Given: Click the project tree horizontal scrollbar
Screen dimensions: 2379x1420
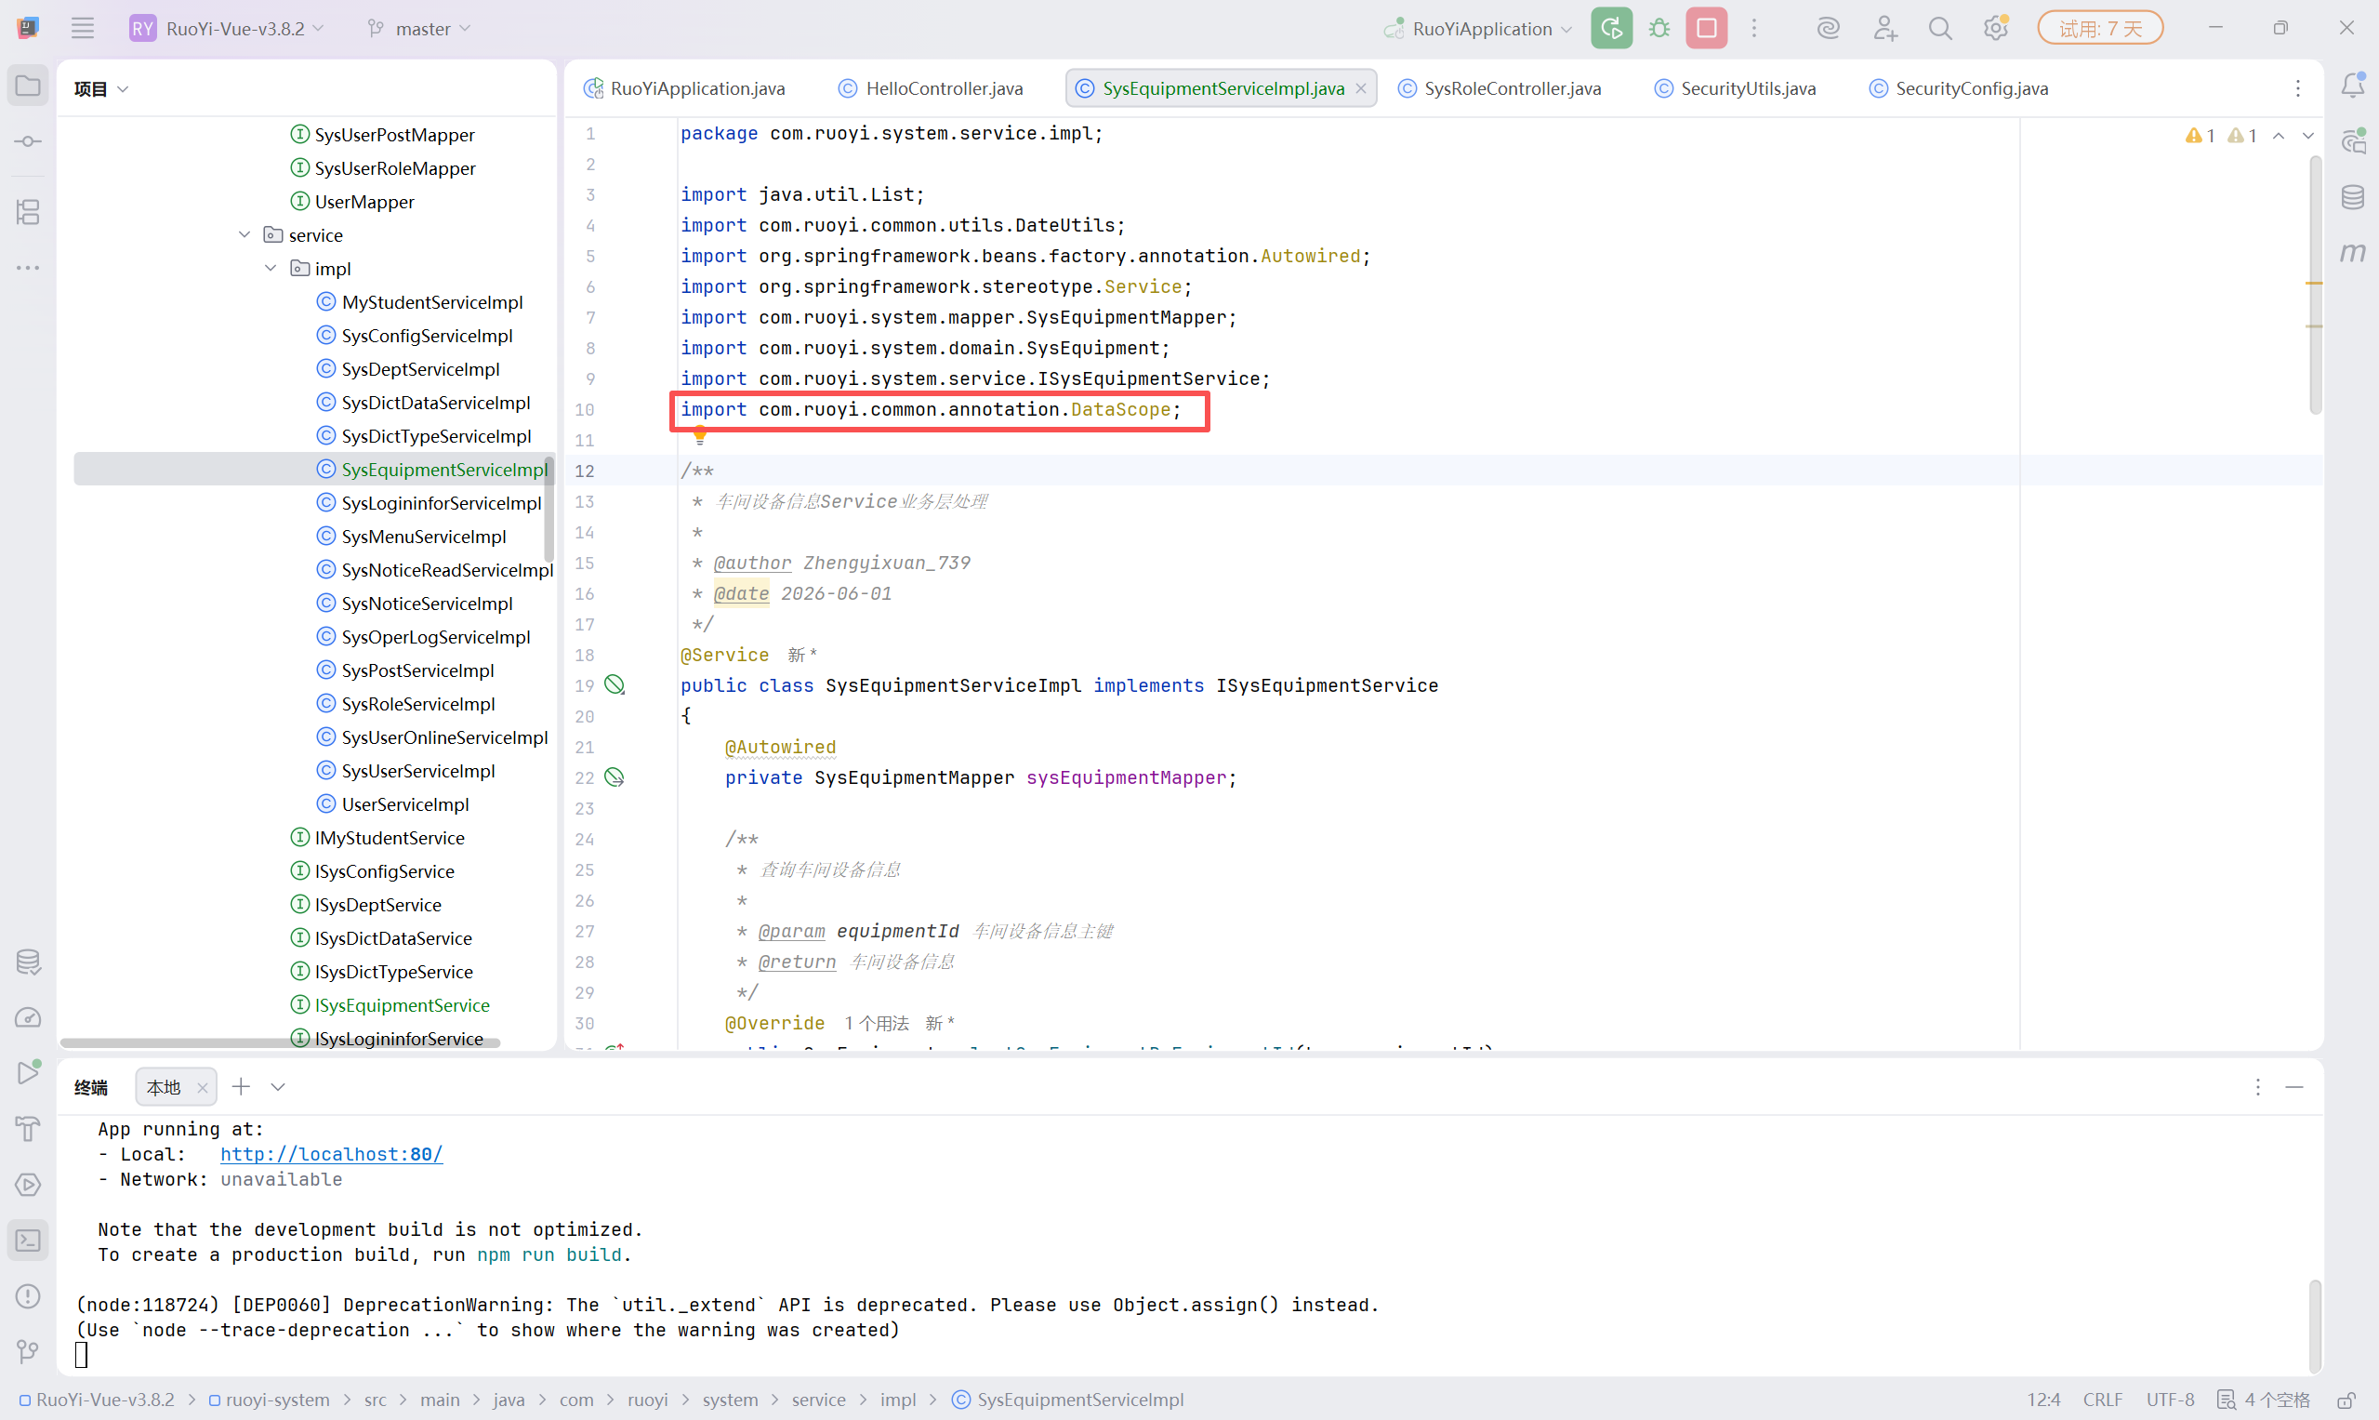Looking at the screenshot, I should coord(279,1042).
